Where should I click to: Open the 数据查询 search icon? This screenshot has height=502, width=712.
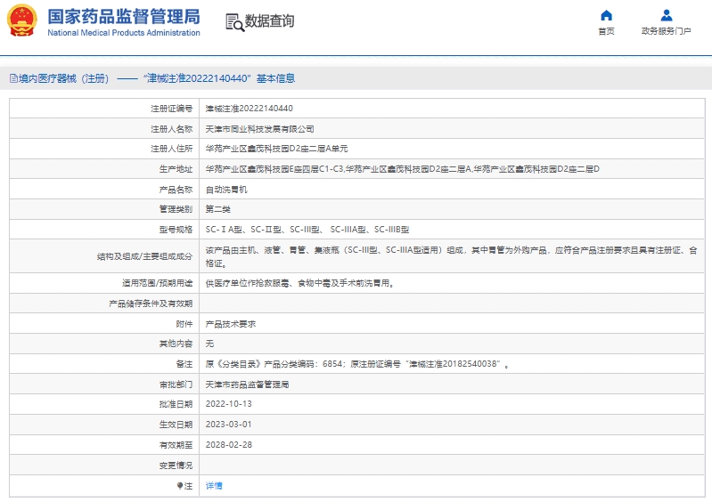click(x=234, y=22)
